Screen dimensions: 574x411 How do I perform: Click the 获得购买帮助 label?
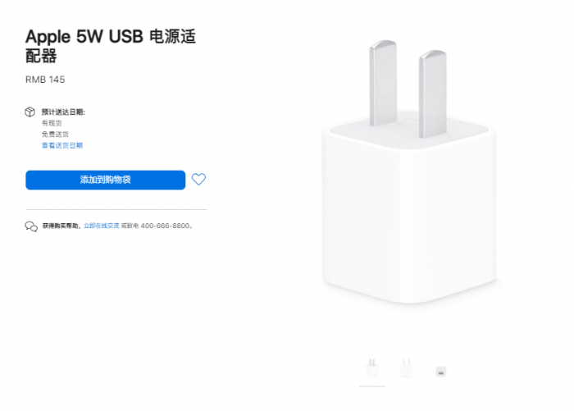point(61,226)
